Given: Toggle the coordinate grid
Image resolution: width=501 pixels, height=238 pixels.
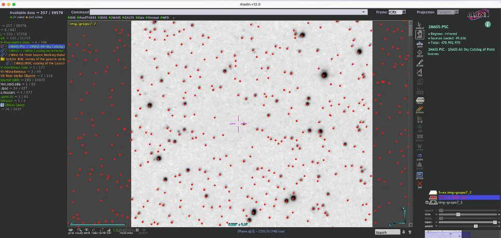Looking at the screenshot, I should [x=71, y=231].
